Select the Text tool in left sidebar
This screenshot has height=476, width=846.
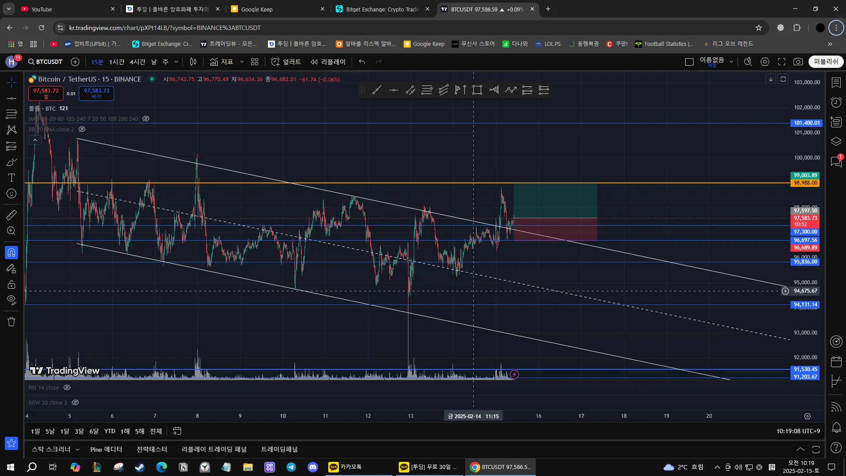tap(11, 178)
